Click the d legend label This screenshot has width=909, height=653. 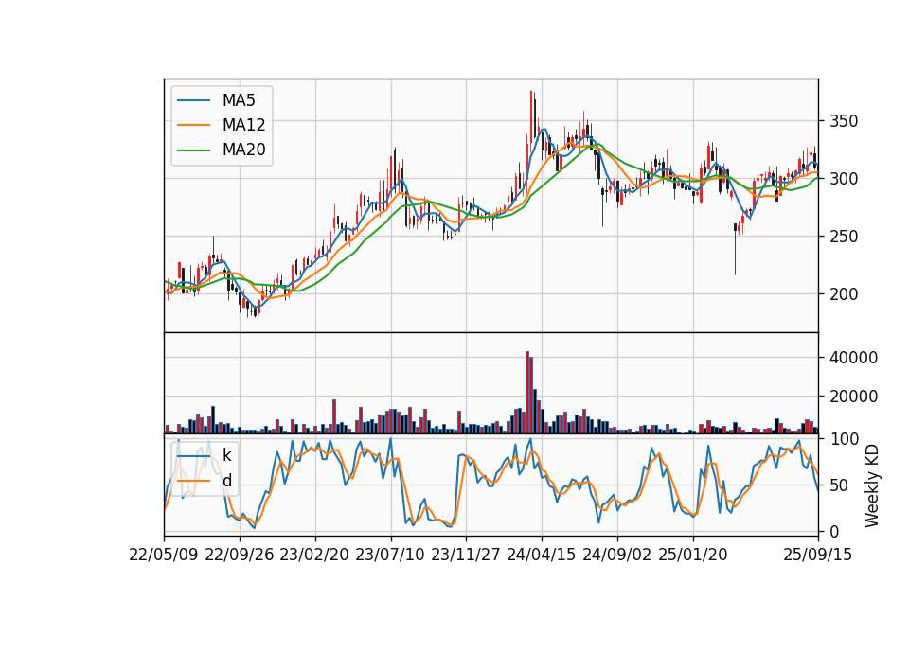click(x=226, y=481)
